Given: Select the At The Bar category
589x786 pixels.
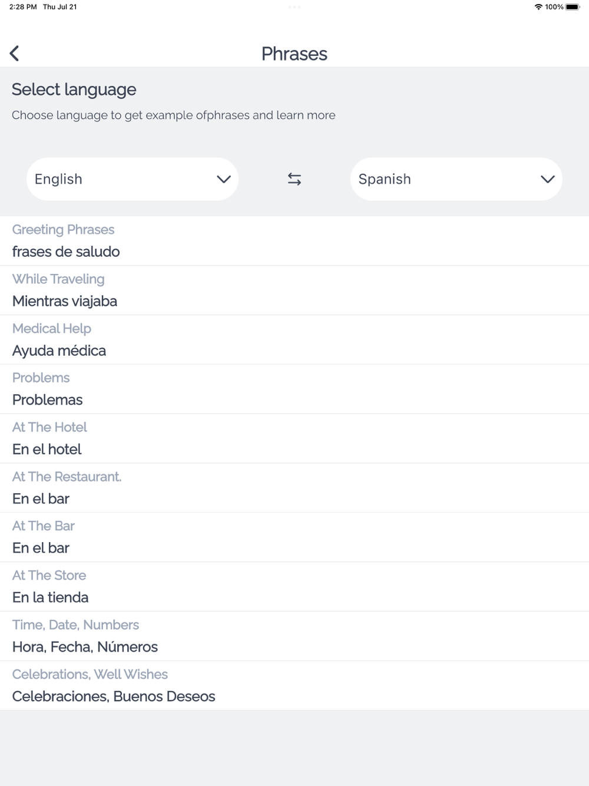Looking at the screenshot, I should tap(294, 537).
